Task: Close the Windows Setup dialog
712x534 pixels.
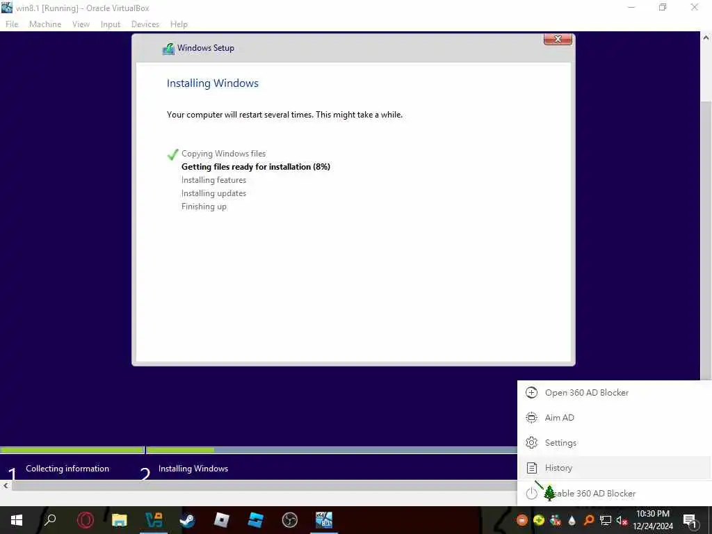Action: 558,39
